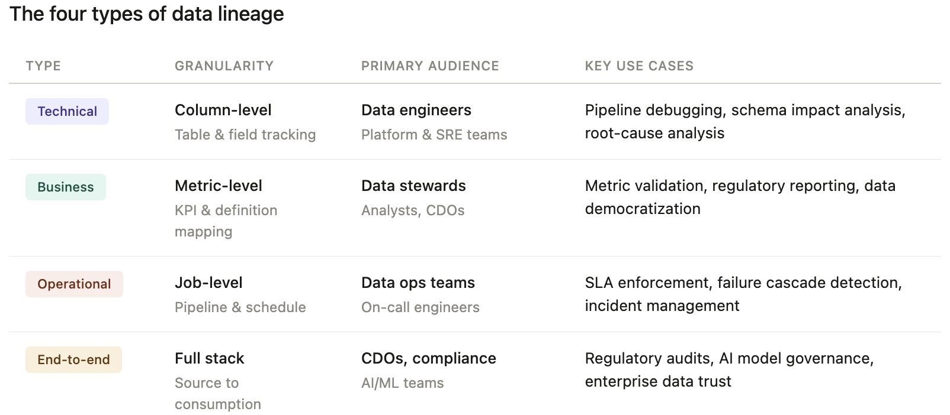
Task: Click the page title about data lineage
Action: point(147,14)
